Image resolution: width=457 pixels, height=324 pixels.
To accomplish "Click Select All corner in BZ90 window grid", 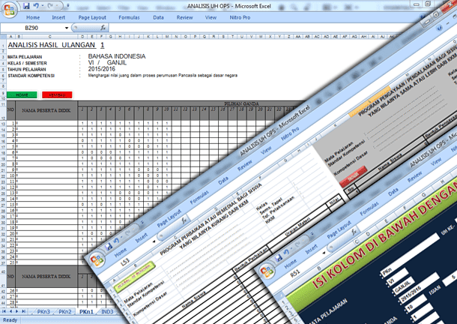I will (3, 37).
